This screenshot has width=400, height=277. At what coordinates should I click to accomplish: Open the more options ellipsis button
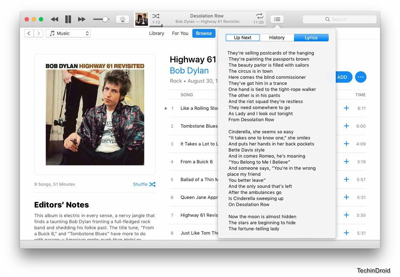point(361,77)
